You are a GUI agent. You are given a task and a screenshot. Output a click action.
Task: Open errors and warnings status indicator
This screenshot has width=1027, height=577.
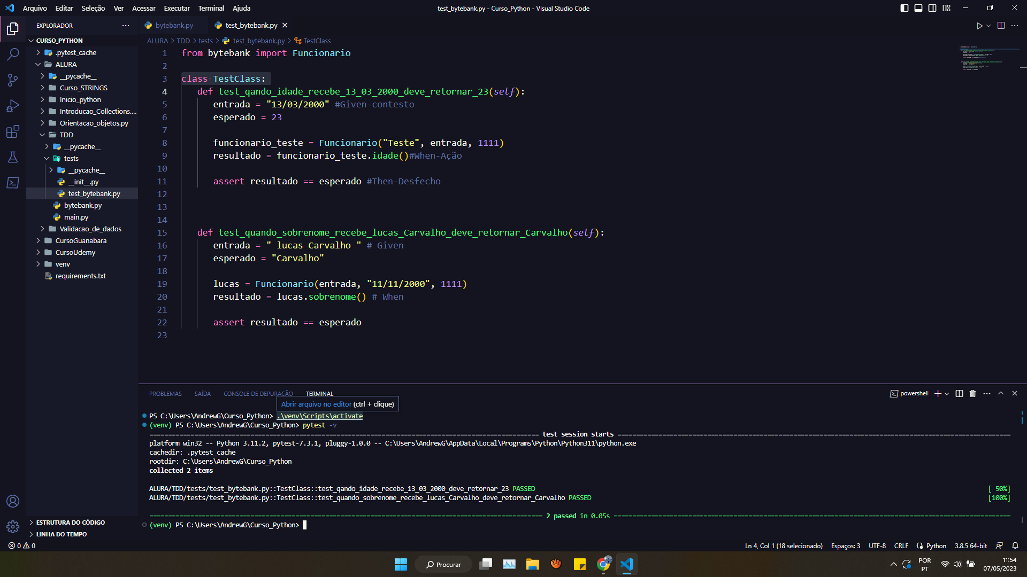(x=22, y=545)
